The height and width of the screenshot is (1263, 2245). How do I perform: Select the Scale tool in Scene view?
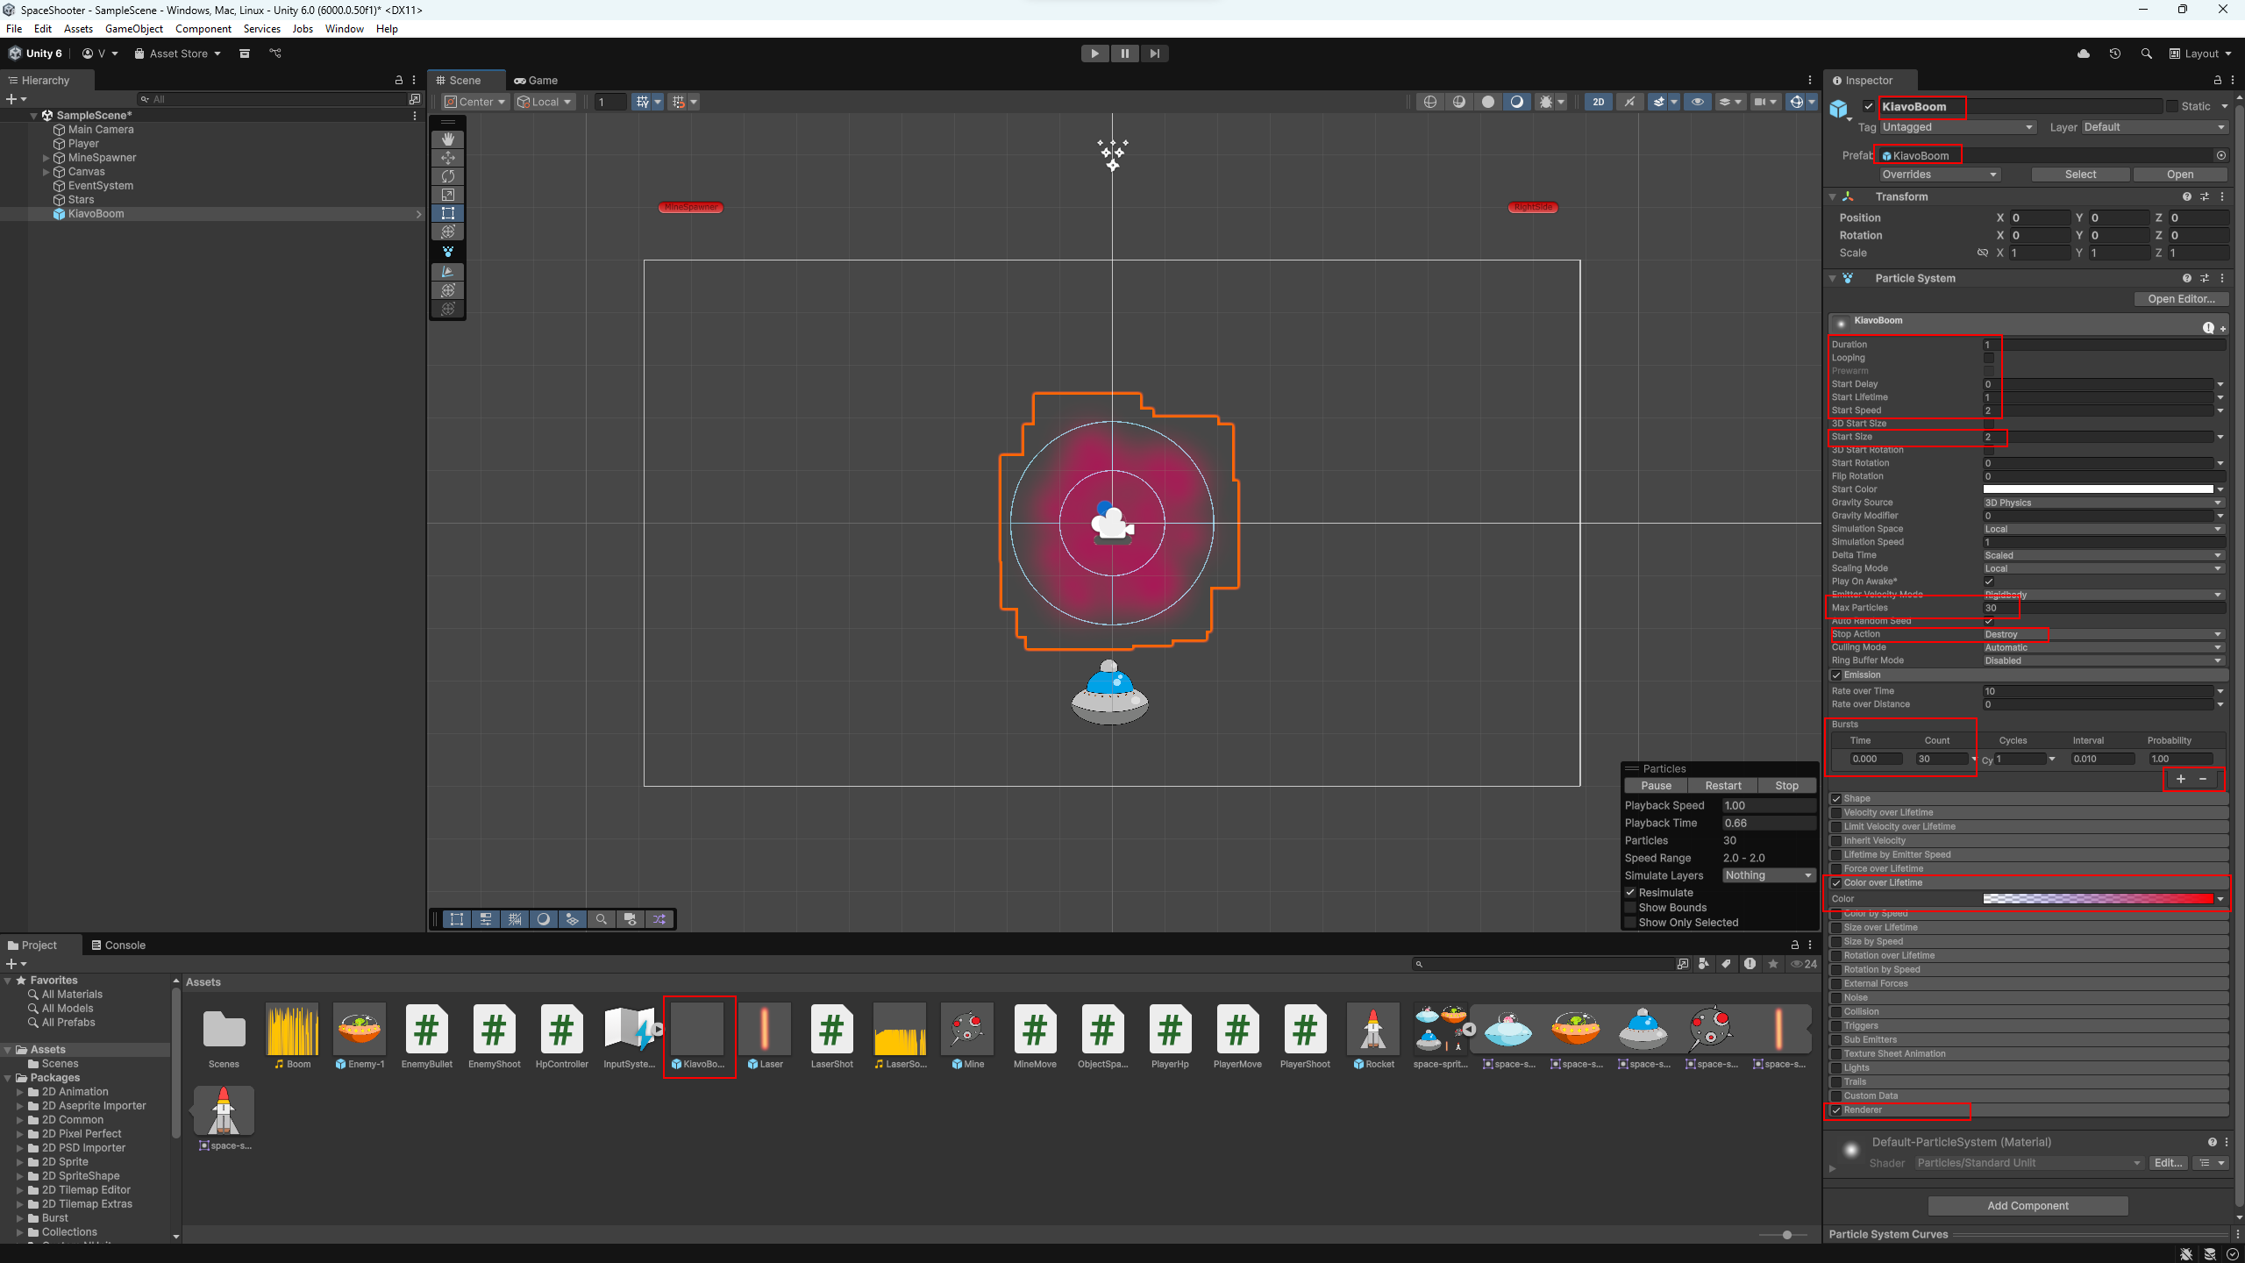(448, 195)
